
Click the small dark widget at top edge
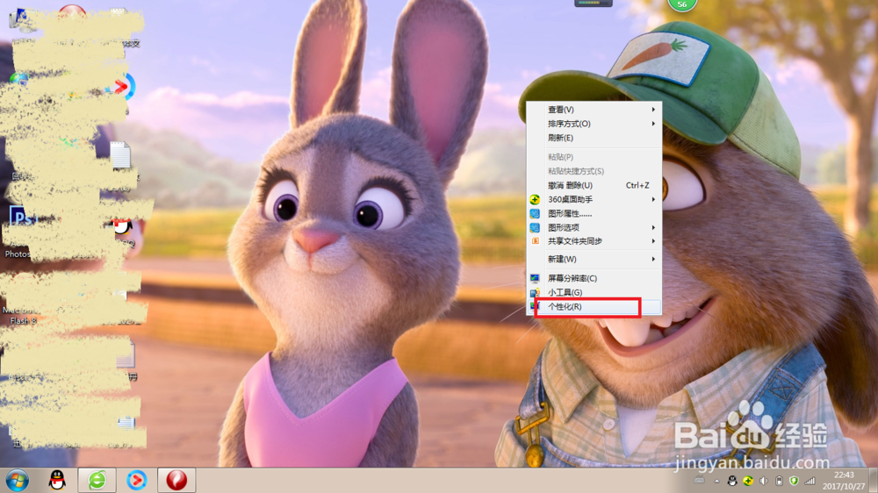594,4
